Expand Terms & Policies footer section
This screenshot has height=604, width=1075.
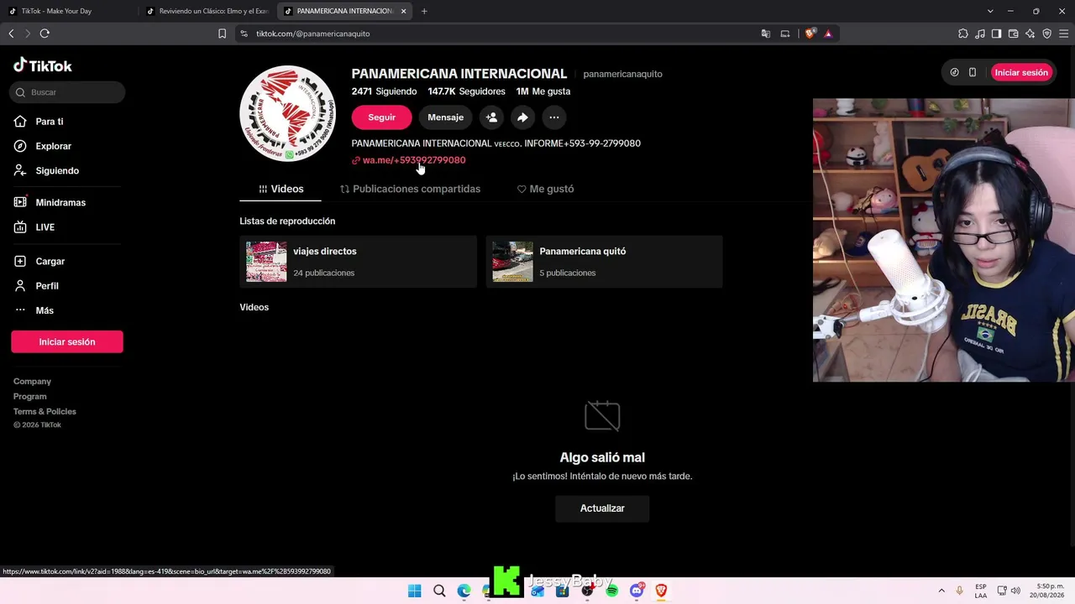click(45, 412)
